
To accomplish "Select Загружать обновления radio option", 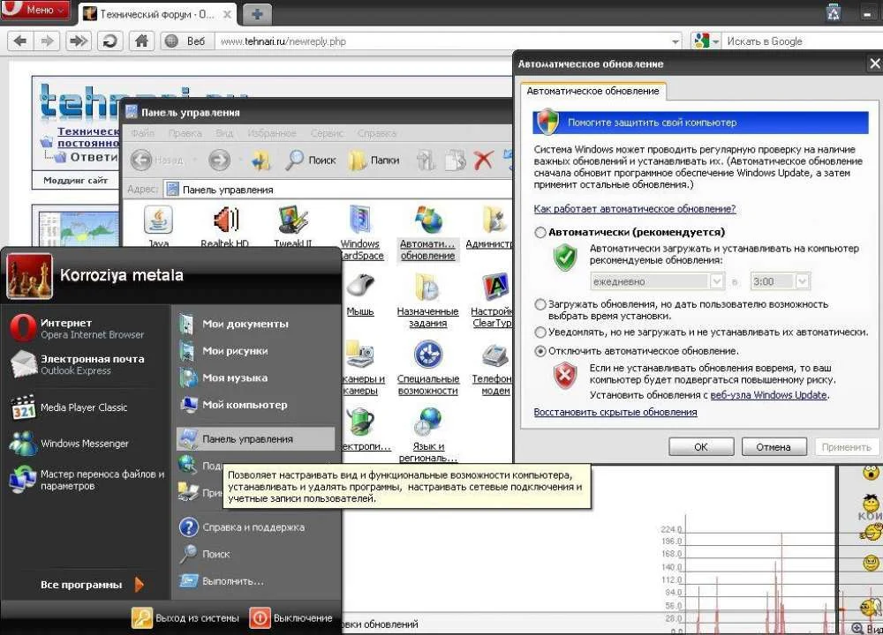I will pyautogui.click(x=540, y=304).
